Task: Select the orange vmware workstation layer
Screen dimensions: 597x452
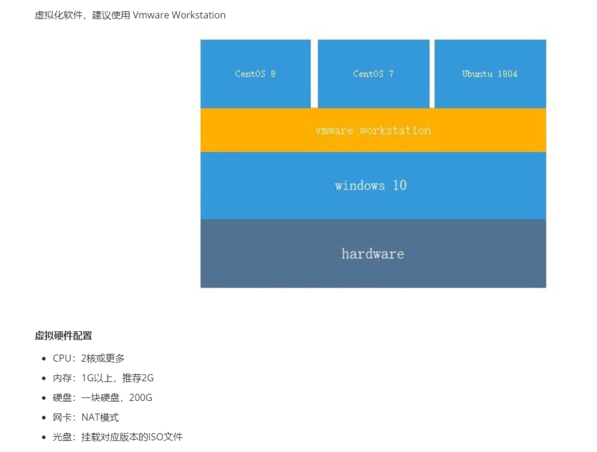Action: point(373,130)
